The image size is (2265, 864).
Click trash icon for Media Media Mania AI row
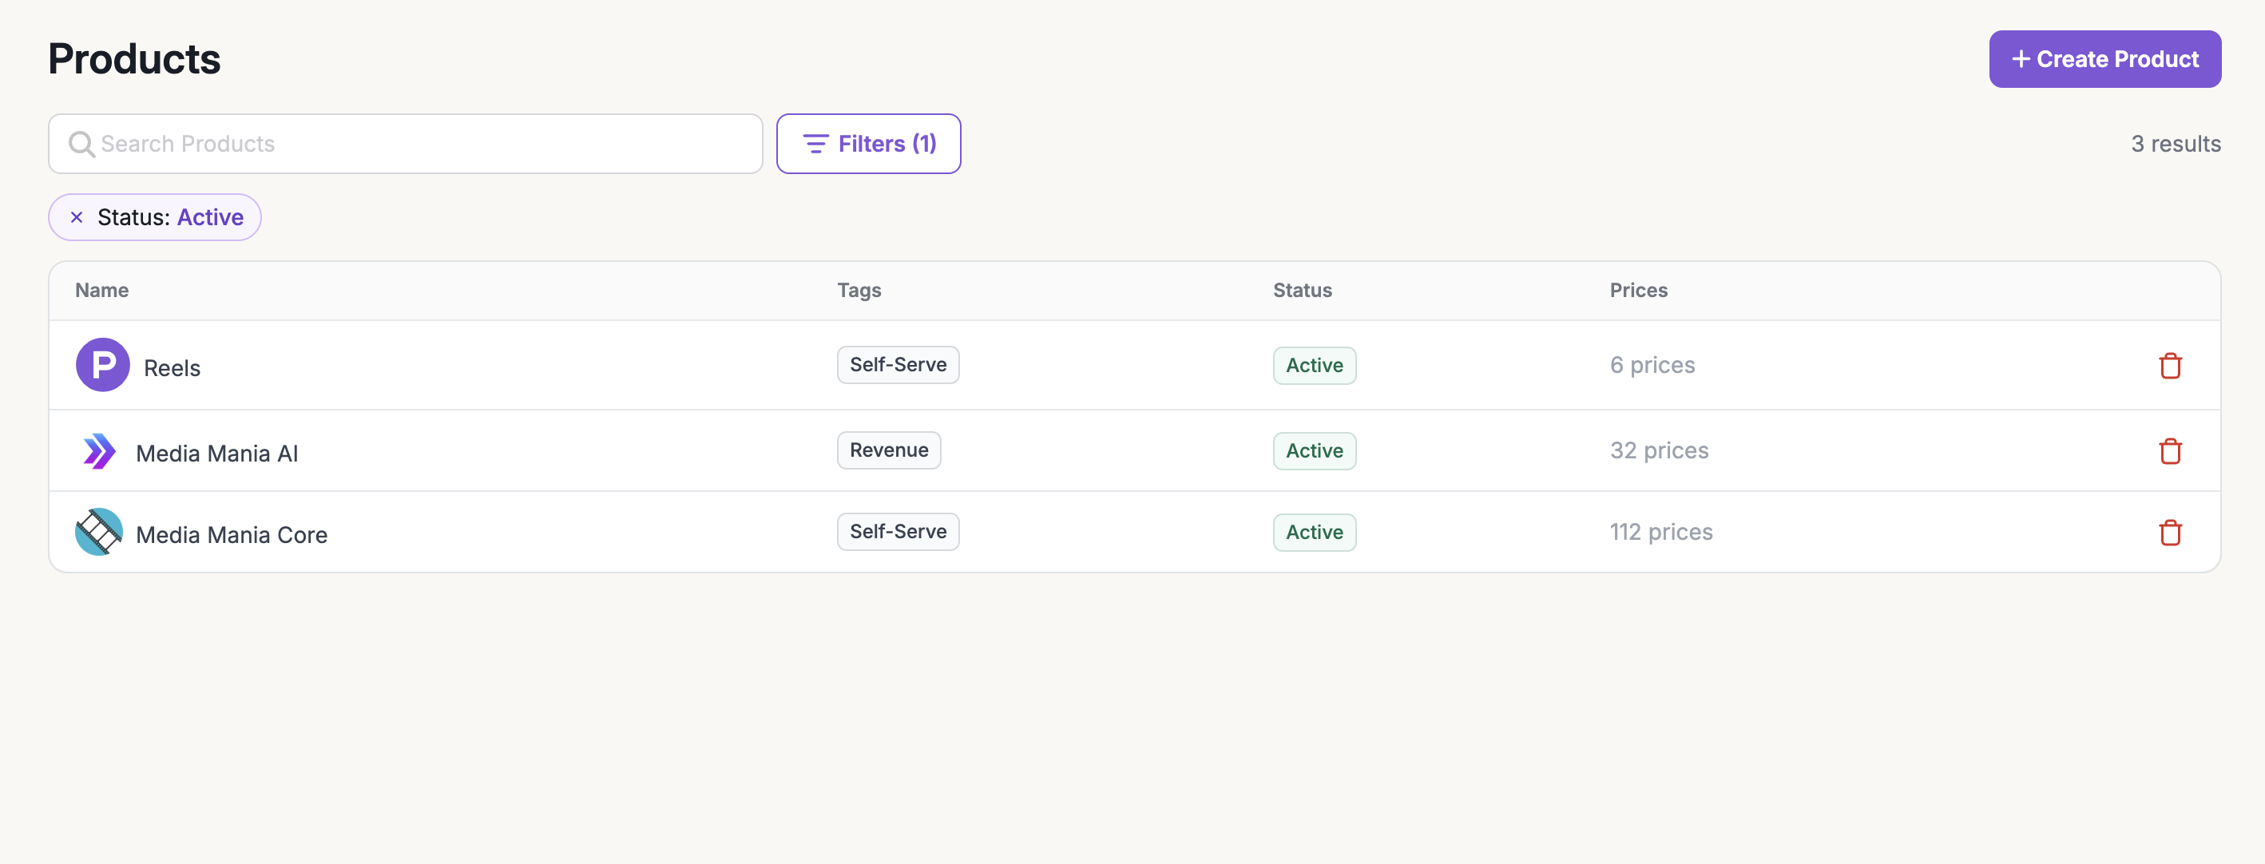tap(2169, 451)
